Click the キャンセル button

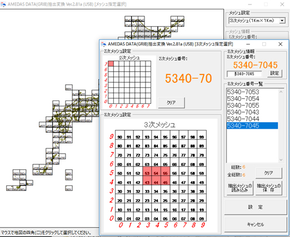point(256,225)
